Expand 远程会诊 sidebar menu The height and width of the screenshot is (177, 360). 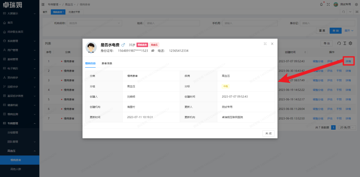[20, 87]
